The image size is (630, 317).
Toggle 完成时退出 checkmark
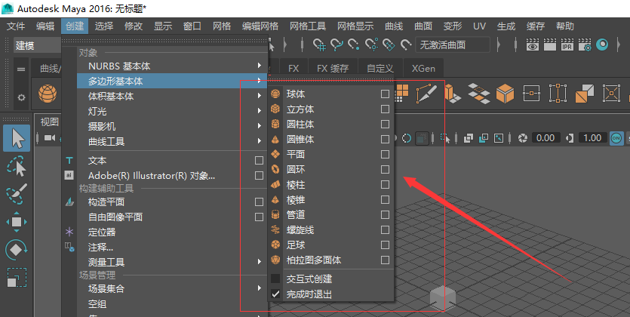click(275, 294)
